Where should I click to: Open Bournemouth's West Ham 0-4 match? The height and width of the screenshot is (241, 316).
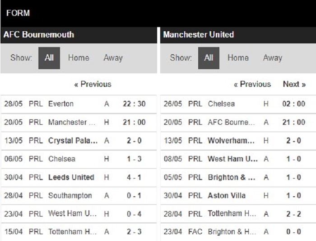(x=79, y=214)
